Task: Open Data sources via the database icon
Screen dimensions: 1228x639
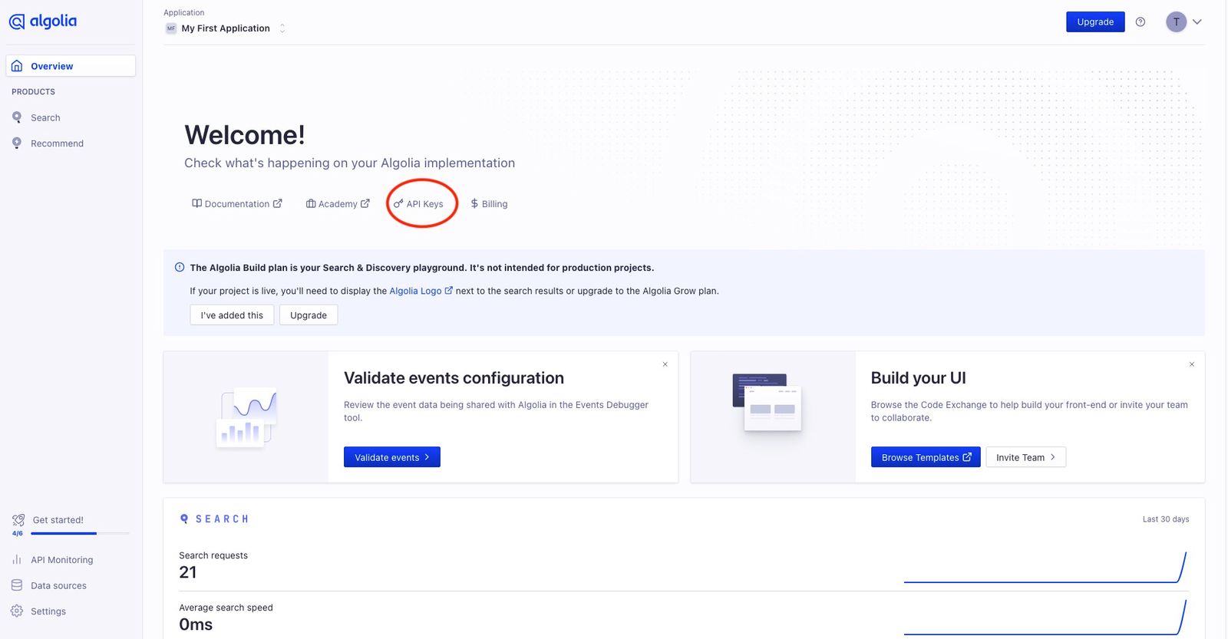Action: [18, 585]
